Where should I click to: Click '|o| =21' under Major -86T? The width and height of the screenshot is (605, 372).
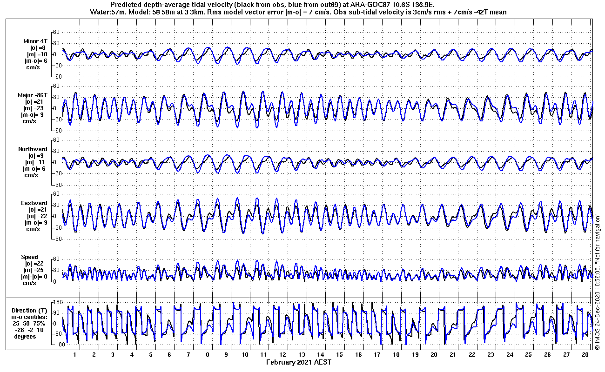37,102
